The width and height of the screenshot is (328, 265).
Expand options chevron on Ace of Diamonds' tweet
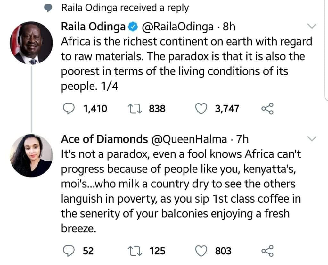311,138
